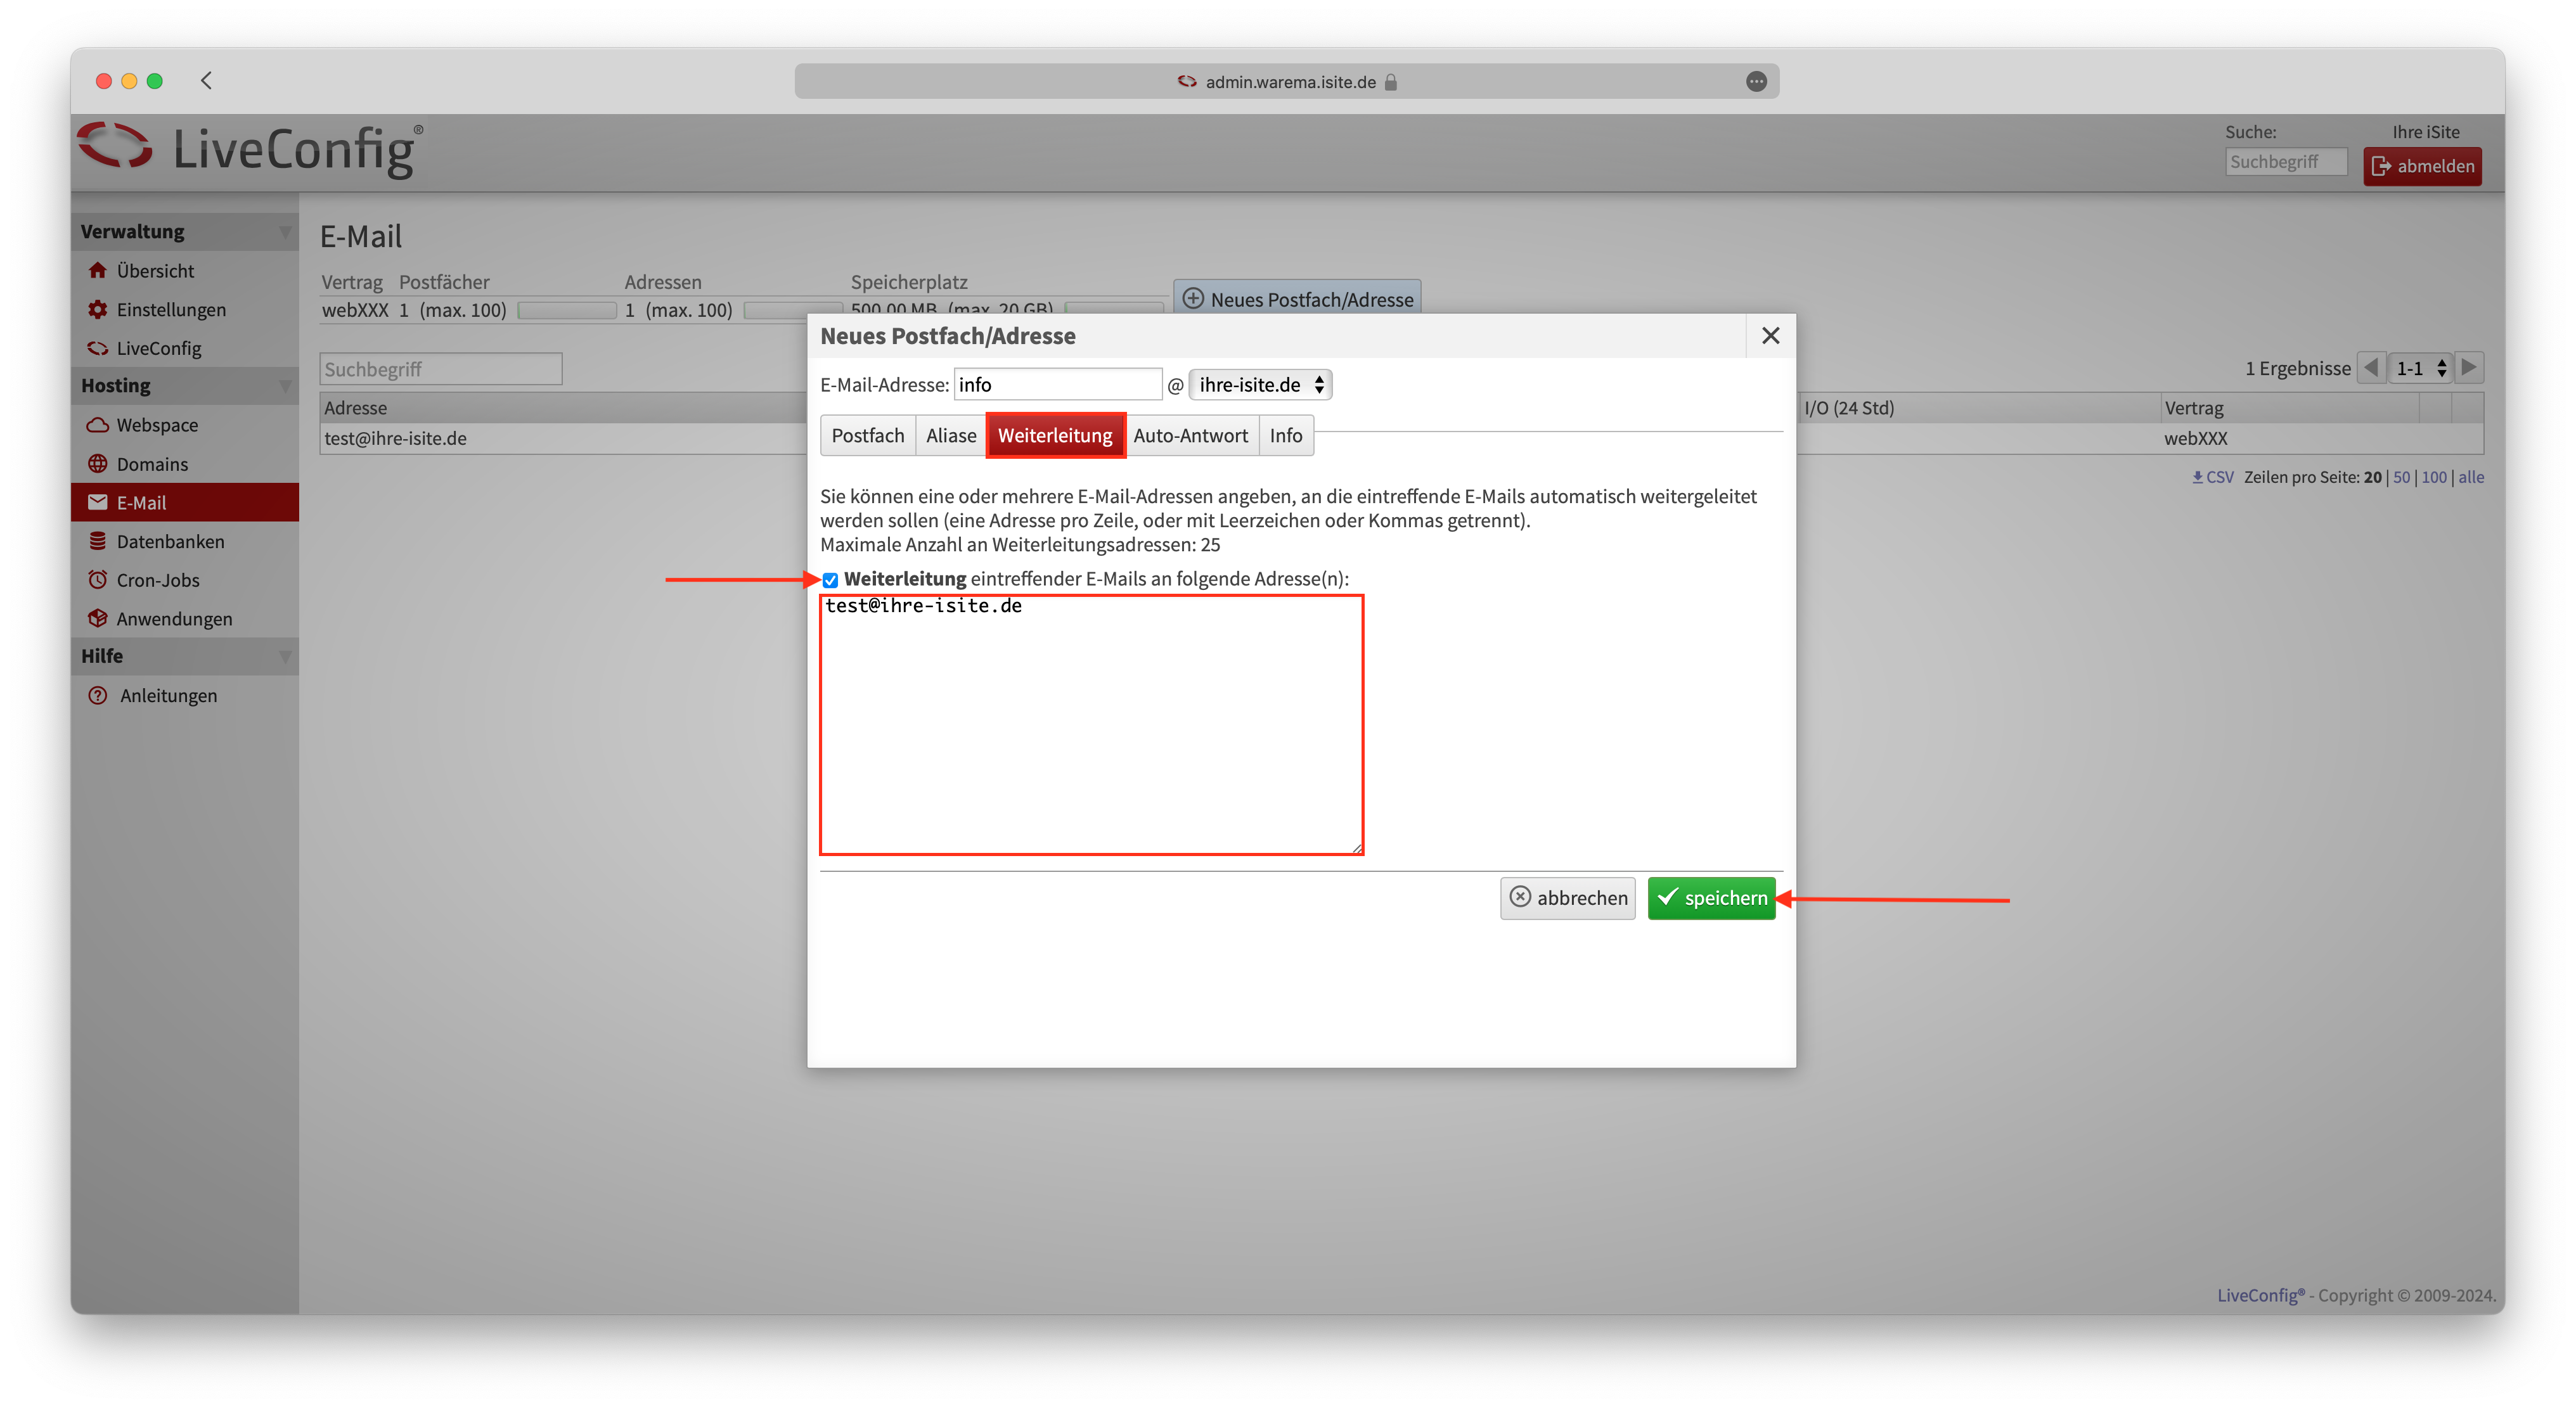Click the green speichern button
2576x1408 pixels.
tap(1711, 898)
